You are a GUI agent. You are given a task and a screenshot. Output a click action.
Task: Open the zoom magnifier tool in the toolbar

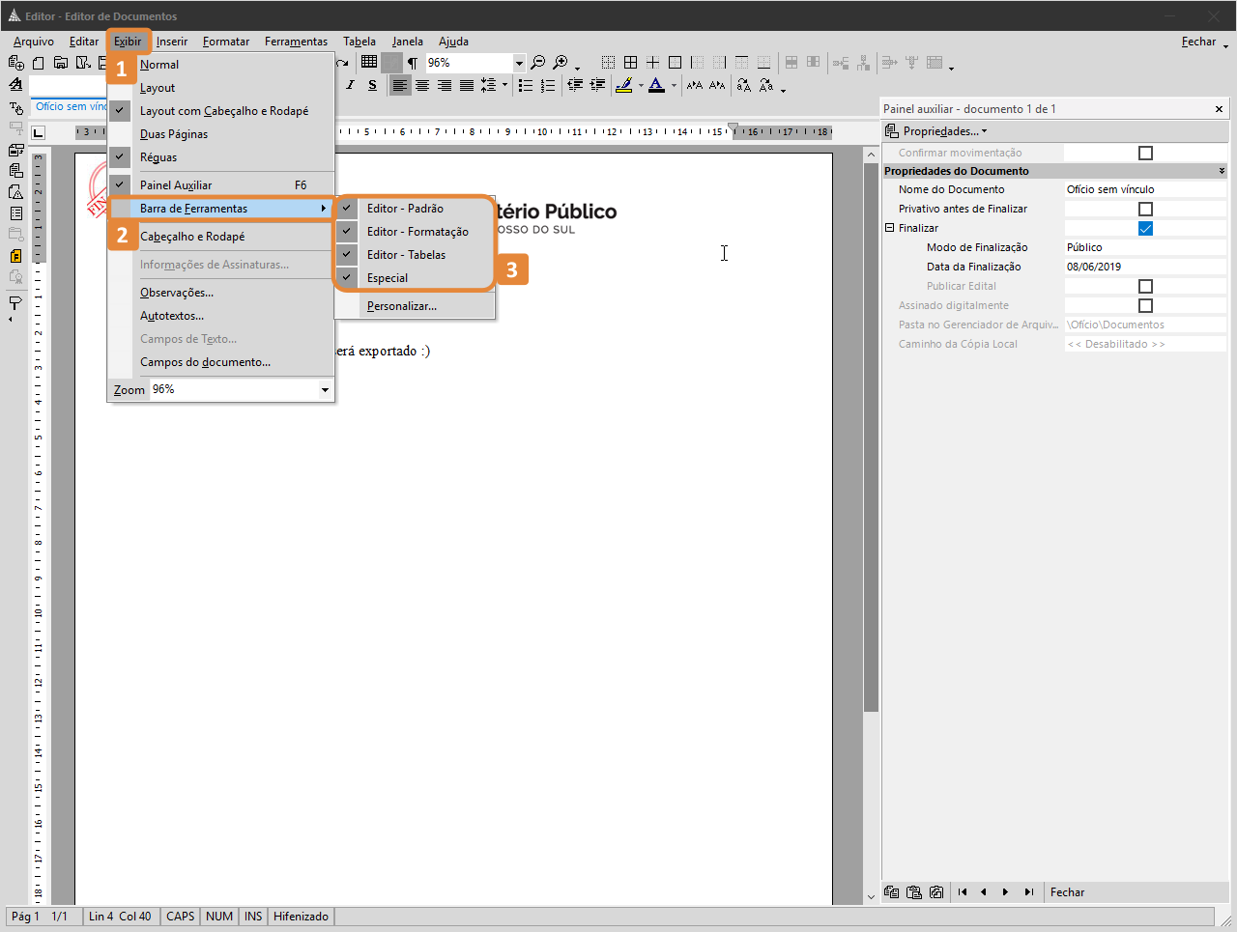(561, 64)
